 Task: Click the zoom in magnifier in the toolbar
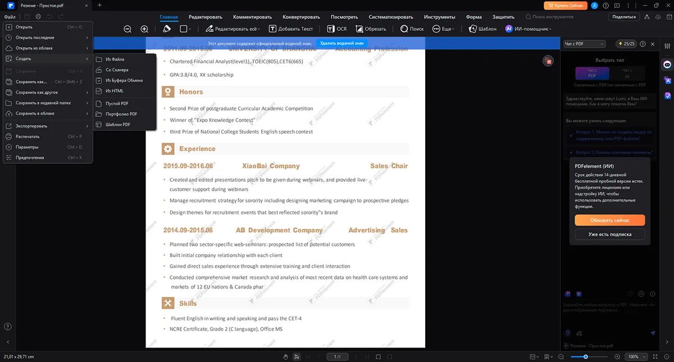point(144,29)
